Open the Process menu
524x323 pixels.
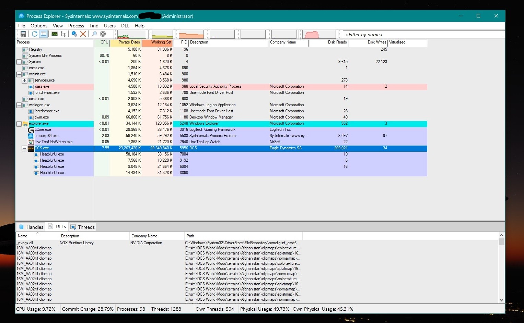(76, 26)
